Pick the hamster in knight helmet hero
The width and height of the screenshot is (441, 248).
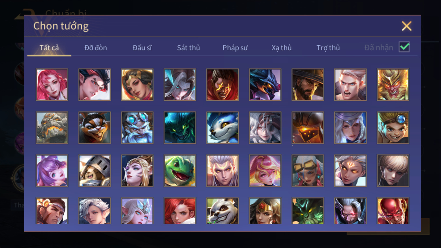pos(95,171)
